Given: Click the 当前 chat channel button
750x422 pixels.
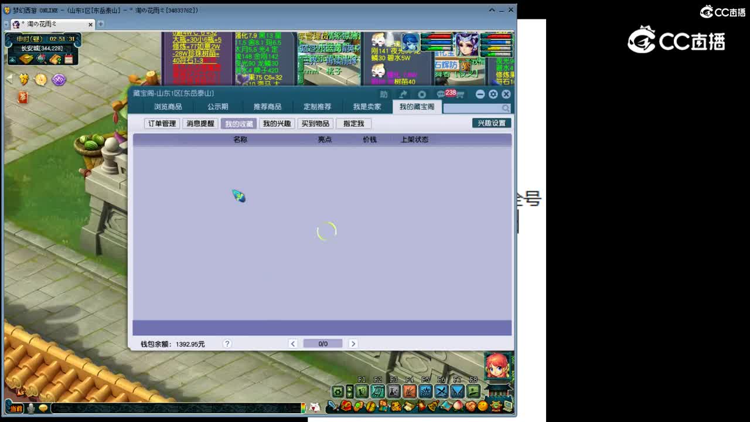Looking at the screenshot, I should (x=16, y=408).
